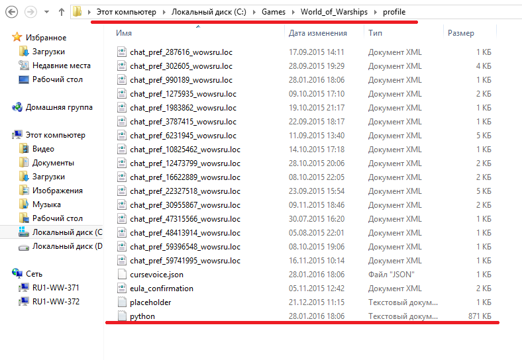Viewport: 522px width, 360px height.
Task: Sort by Дата изменения column header
Action: (x=317, y=33)
